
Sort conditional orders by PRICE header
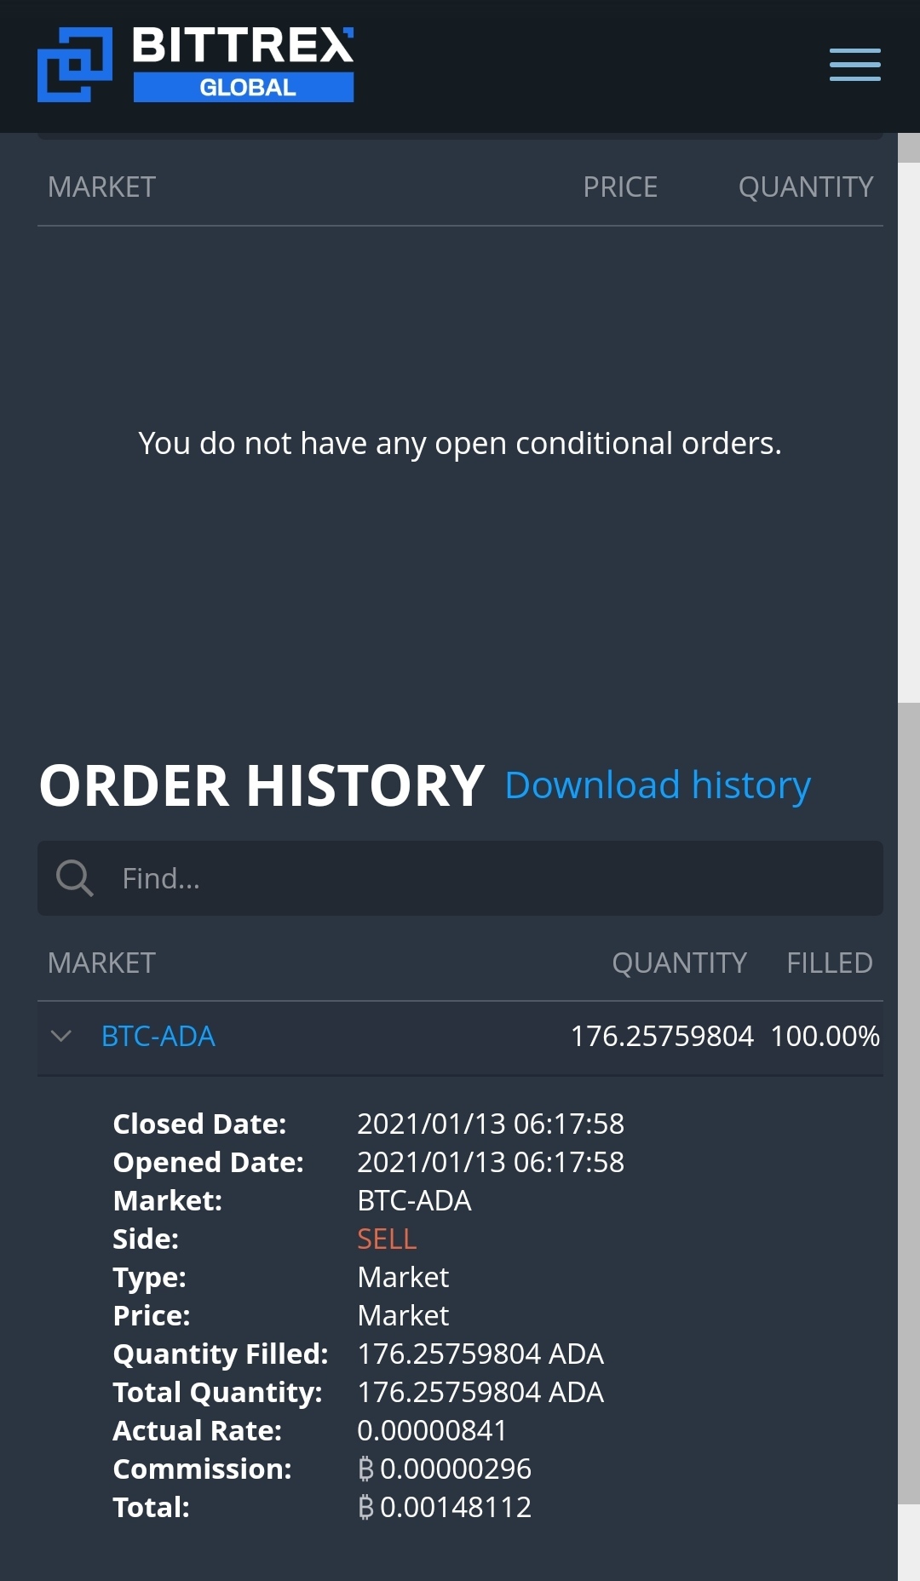(619, 187)
